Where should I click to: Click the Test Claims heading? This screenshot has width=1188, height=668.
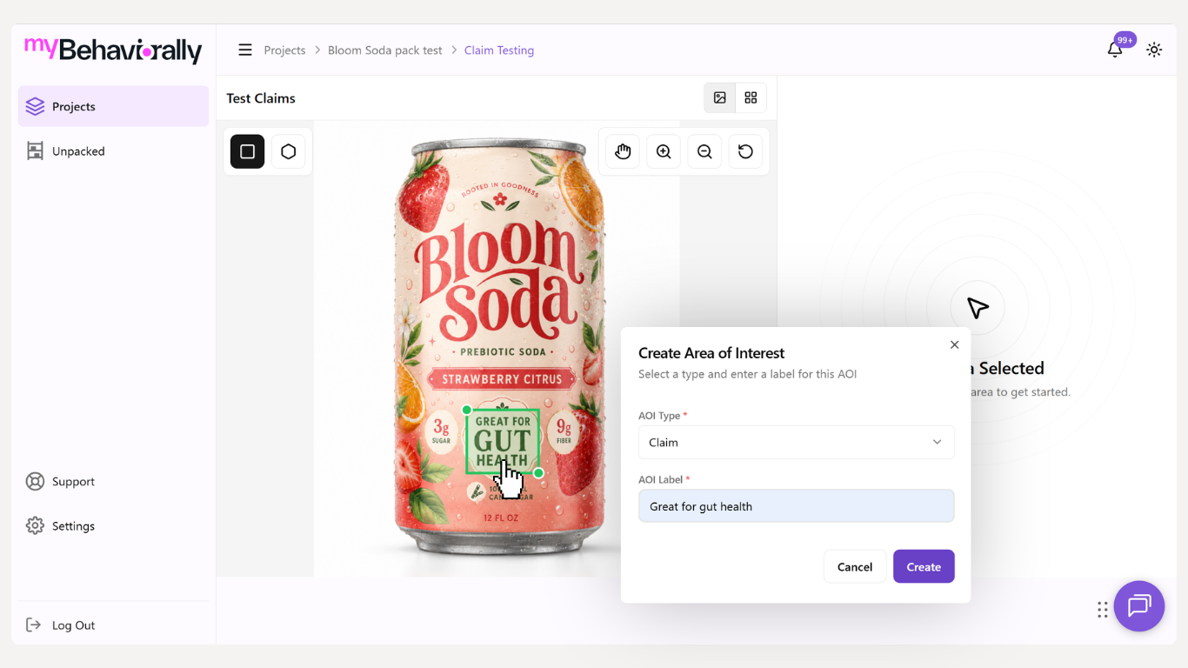tap(261, 98)
